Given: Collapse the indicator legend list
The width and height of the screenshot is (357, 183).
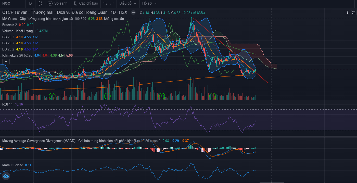Looking at the screenshot, I should coord(6,61).
